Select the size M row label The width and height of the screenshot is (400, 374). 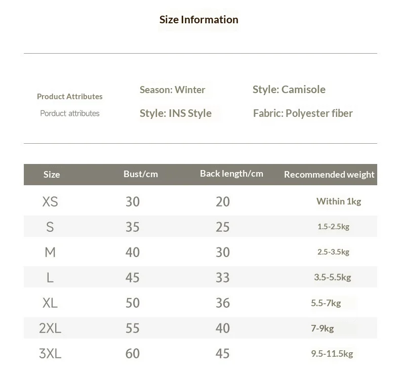pos(50,252)
